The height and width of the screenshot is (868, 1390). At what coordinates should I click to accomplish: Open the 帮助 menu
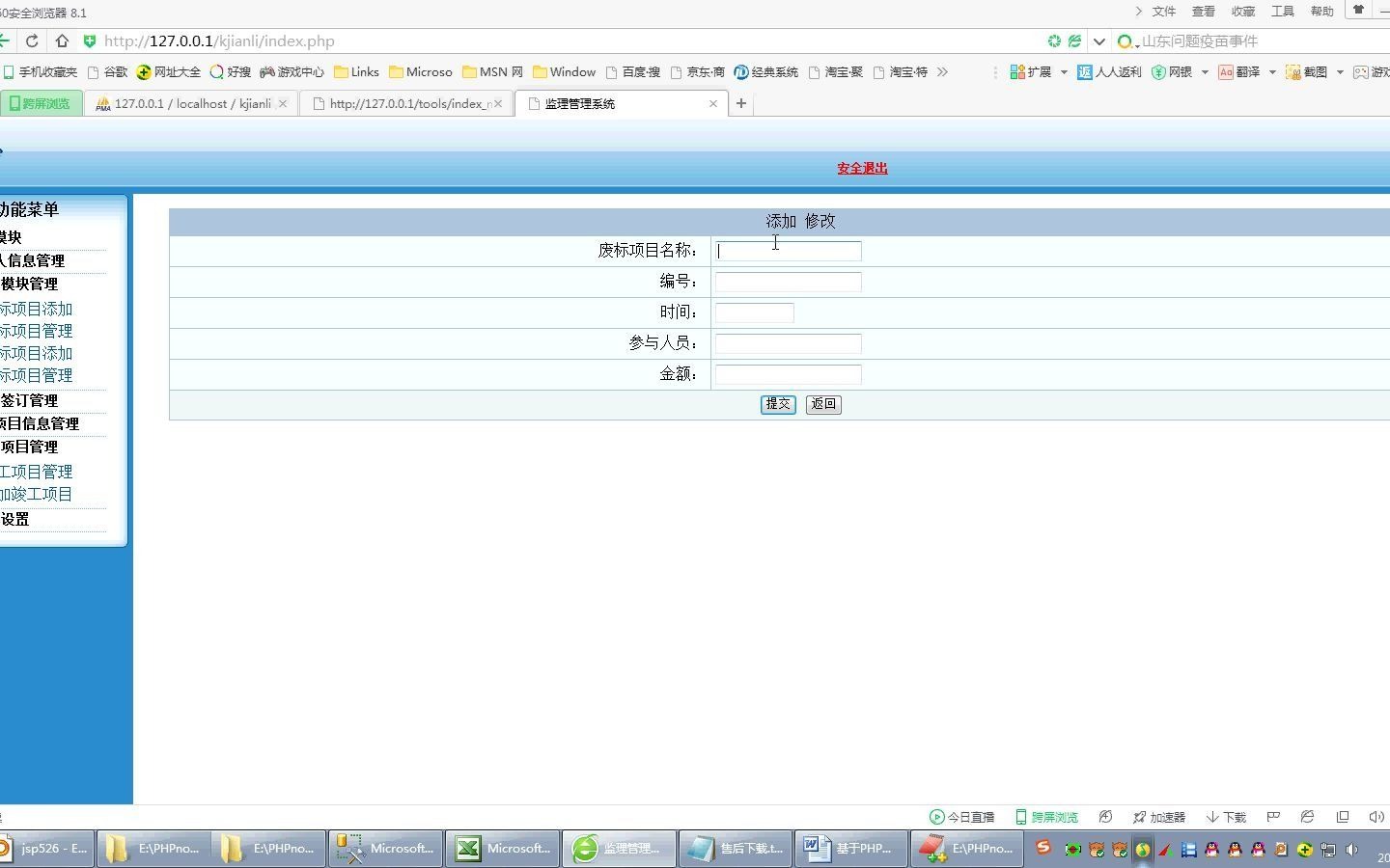pos(1322,12)
